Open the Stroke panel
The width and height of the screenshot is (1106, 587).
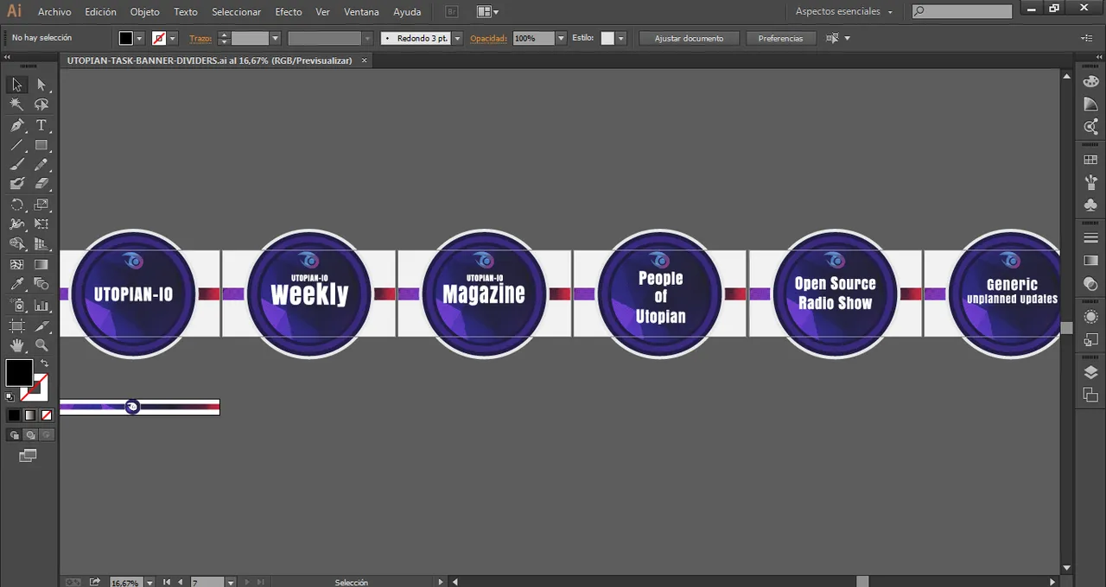tap(1090, 238)
